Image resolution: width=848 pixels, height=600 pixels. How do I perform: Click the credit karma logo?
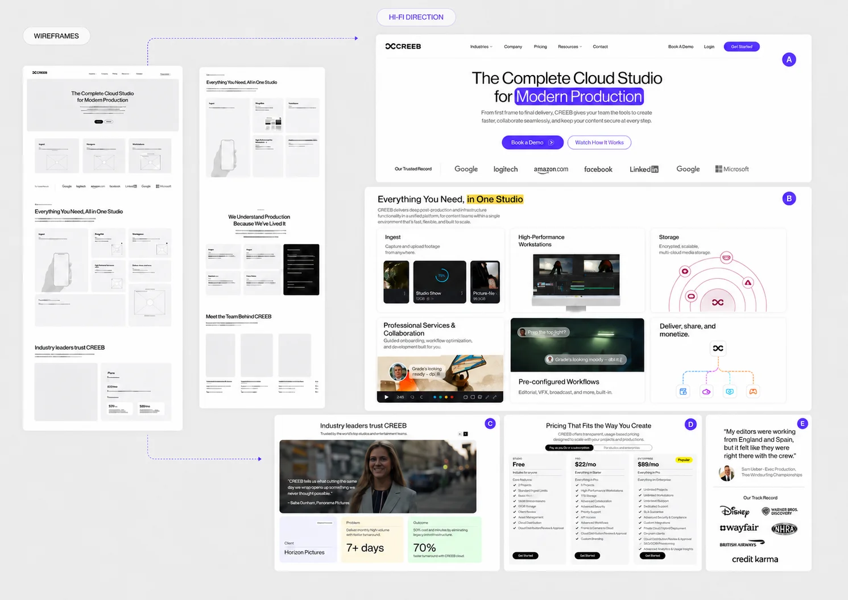click(755, 559)
